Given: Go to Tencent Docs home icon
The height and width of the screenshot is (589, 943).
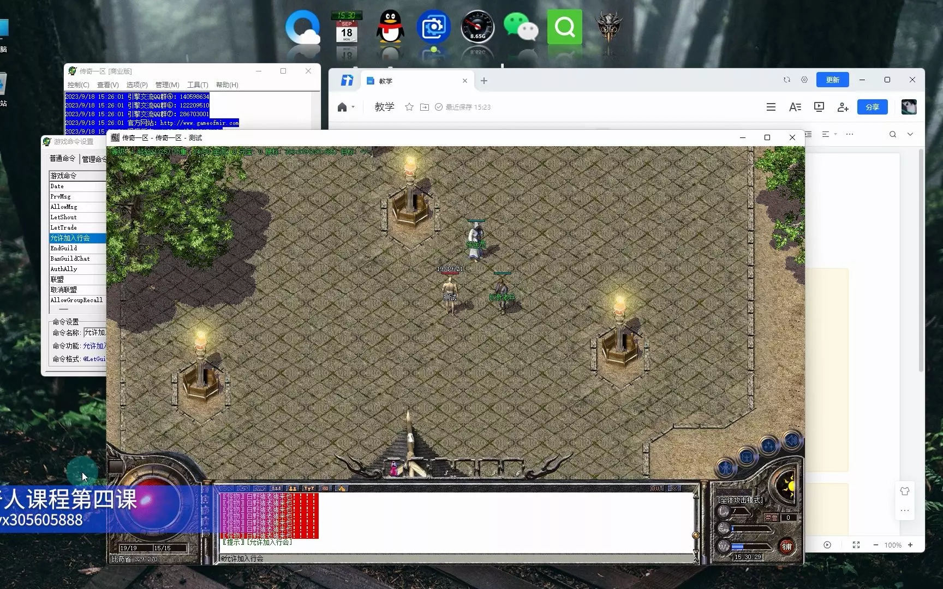Looking at the screenshot, I should 342,107.
